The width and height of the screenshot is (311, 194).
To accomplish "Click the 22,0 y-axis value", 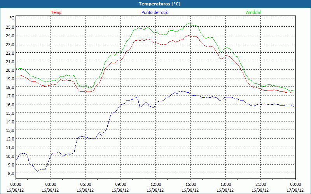I will pos(10,53).
